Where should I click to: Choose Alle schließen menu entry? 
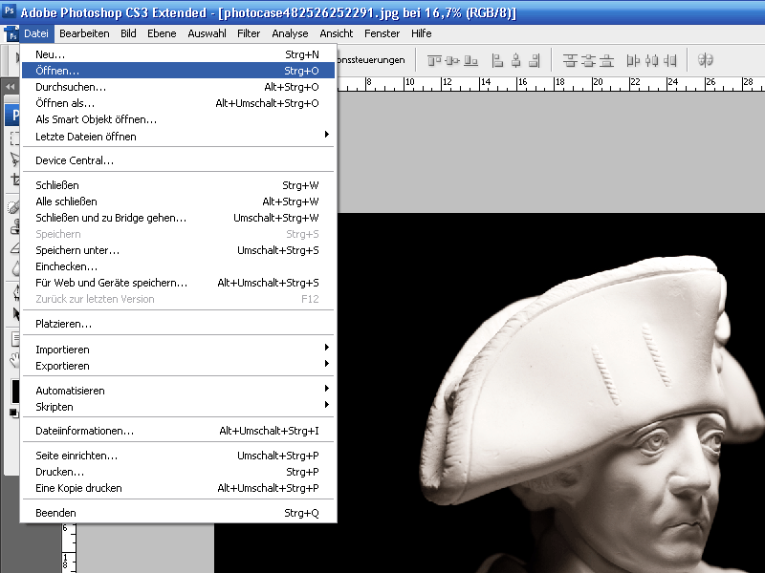[x=178, y=202]
